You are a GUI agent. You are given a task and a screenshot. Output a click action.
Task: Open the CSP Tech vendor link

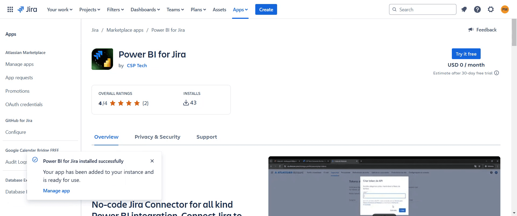tap(137, 66)
